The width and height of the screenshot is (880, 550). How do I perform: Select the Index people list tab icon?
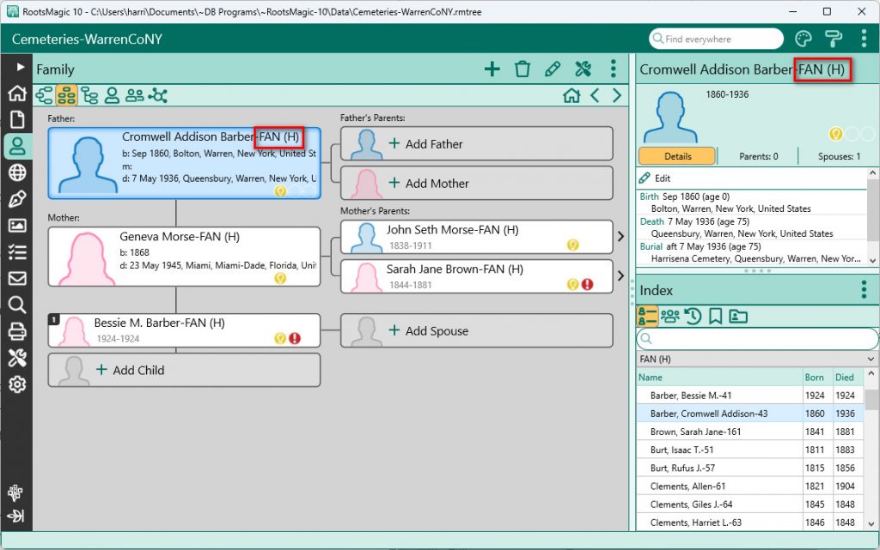[646, 317]
